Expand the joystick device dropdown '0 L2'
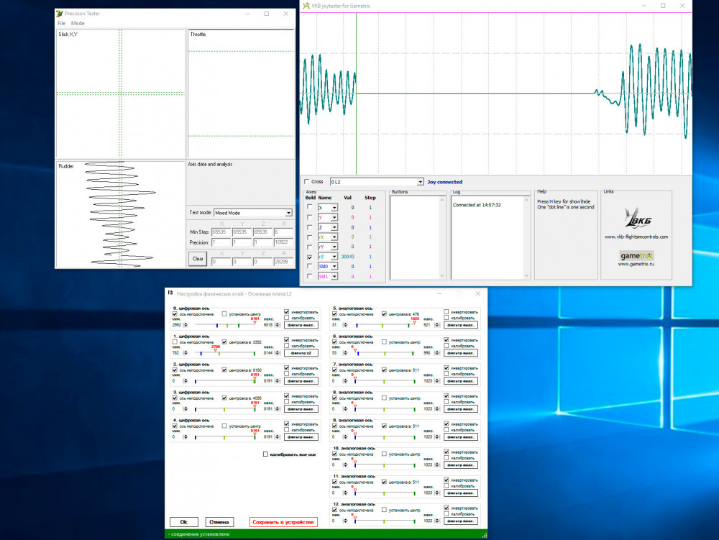The image size is (719, 540). tap(421, 182)
